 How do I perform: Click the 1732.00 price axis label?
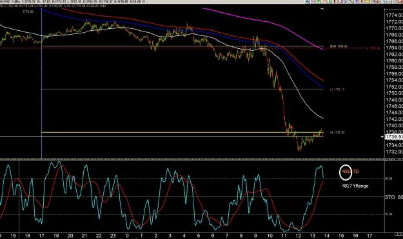click(x=394, y=152)
